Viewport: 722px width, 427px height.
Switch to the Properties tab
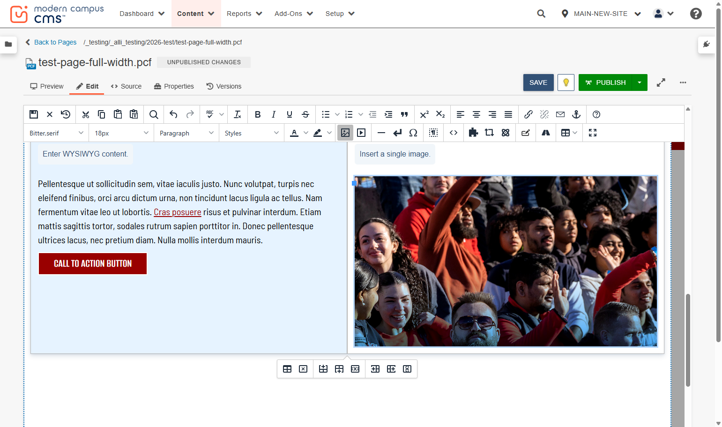(x=174, y=86)
